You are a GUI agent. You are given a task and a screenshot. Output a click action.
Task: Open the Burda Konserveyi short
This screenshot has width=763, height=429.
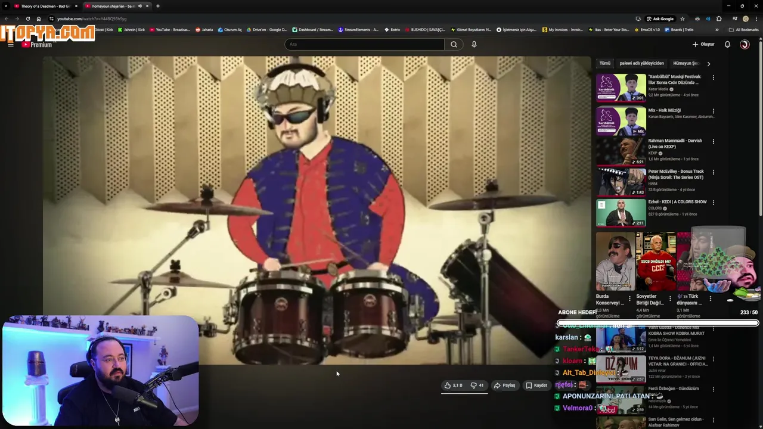(x=615, y=262)
